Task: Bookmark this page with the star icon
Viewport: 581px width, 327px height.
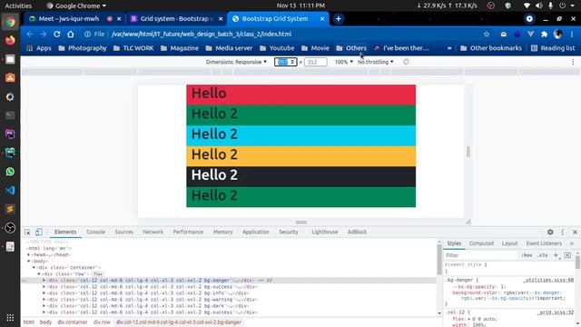Action: click(487, 35)
